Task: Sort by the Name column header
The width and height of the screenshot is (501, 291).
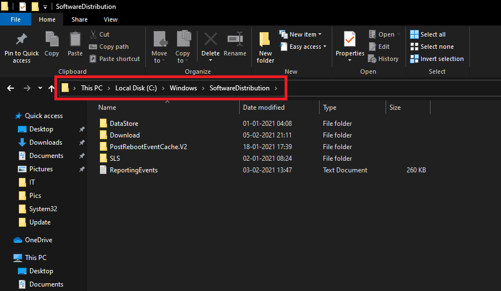Action: (107, 108)
